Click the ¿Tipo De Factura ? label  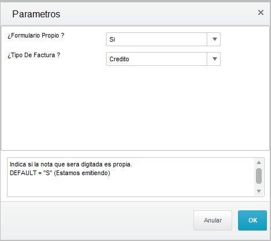[x=34, y=55]
